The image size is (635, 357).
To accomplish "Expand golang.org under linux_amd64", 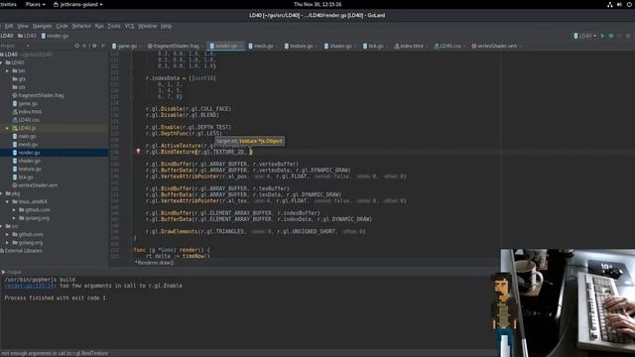I will (x=14, y=218).
